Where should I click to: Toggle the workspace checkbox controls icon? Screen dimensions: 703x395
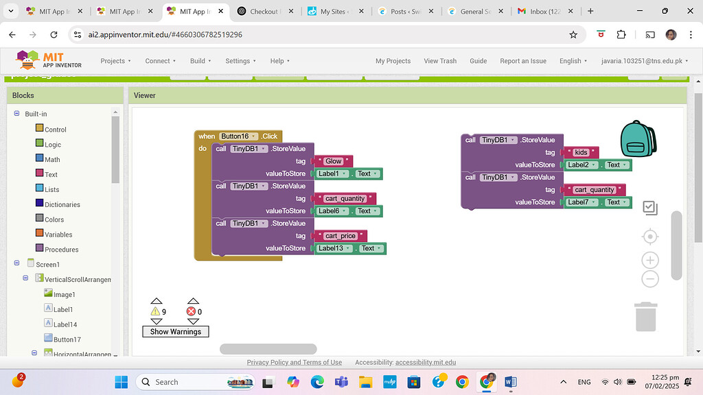click(649, 207)
